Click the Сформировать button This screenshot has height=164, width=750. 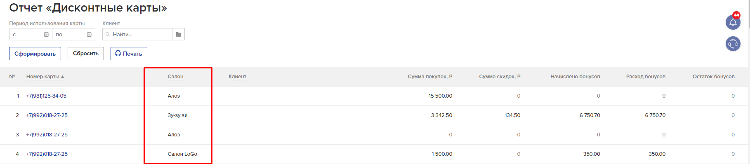click(35, 54)
